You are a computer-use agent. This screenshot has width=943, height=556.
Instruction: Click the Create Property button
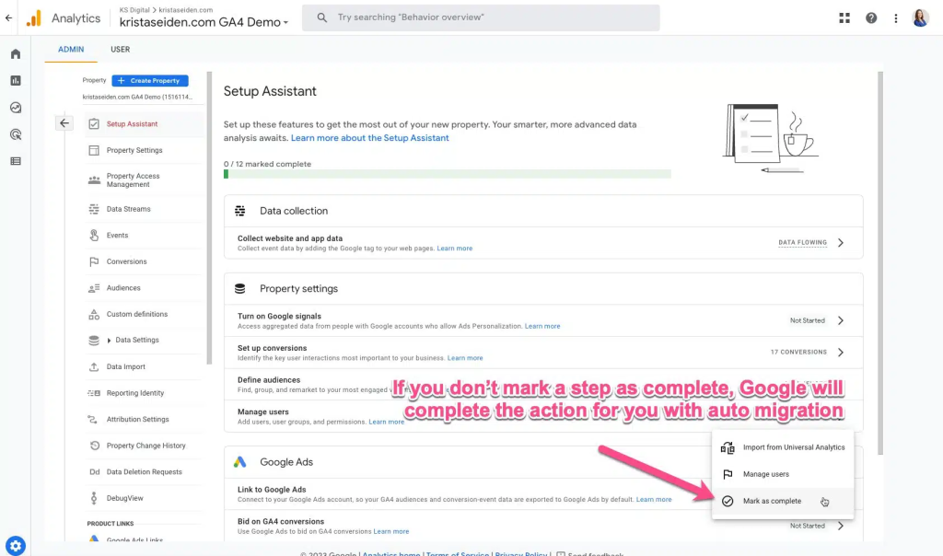pyautogui.click(x=150, y=81)
